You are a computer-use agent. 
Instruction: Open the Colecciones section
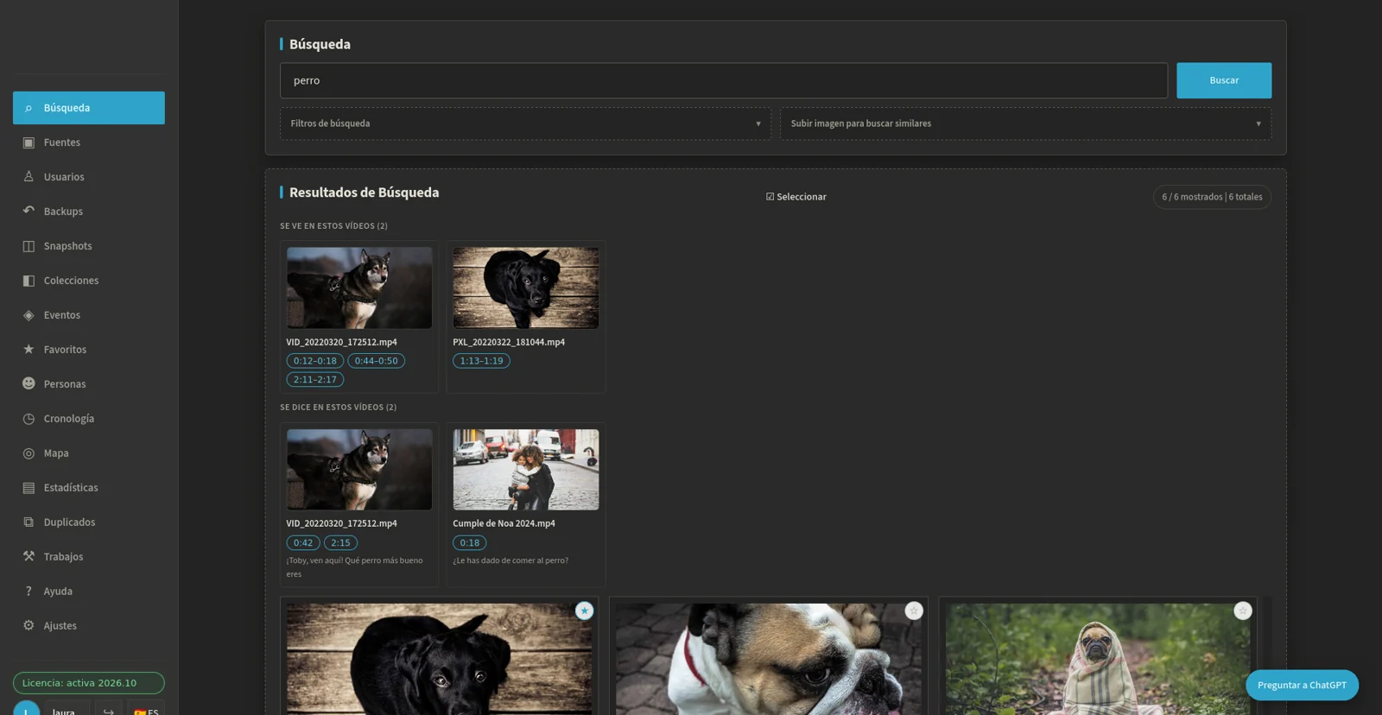pos(88,281)
